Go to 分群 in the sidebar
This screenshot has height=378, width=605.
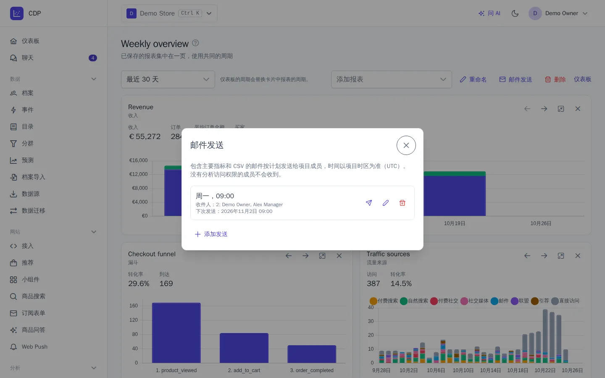coord(54,144)
